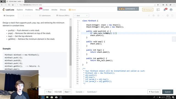The height and width of the screenshot is (99, 176).
Task: Go to the previous problem with Prev
Action: tap(49, 92)
